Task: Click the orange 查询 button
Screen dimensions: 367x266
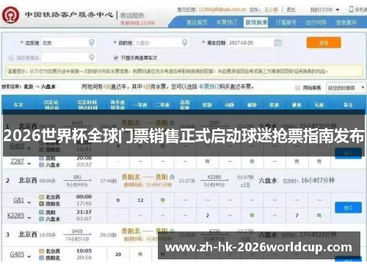Action: 324,43
